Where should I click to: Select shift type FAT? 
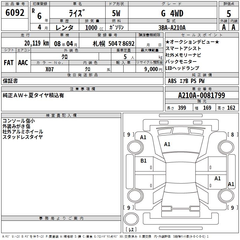[x=9, y=63]
